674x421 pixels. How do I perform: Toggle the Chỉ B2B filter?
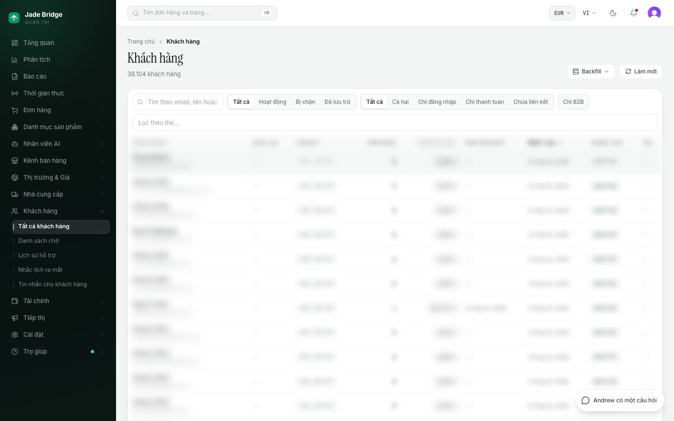[x=573, y=102]
